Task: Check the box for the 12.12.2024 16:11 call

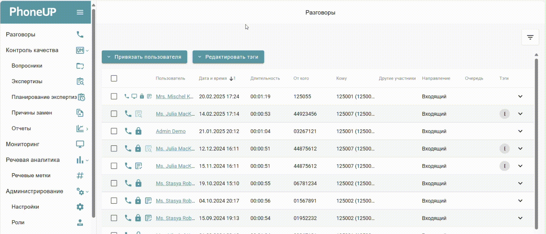Action: pyautogui.click(x=114, y=149)
